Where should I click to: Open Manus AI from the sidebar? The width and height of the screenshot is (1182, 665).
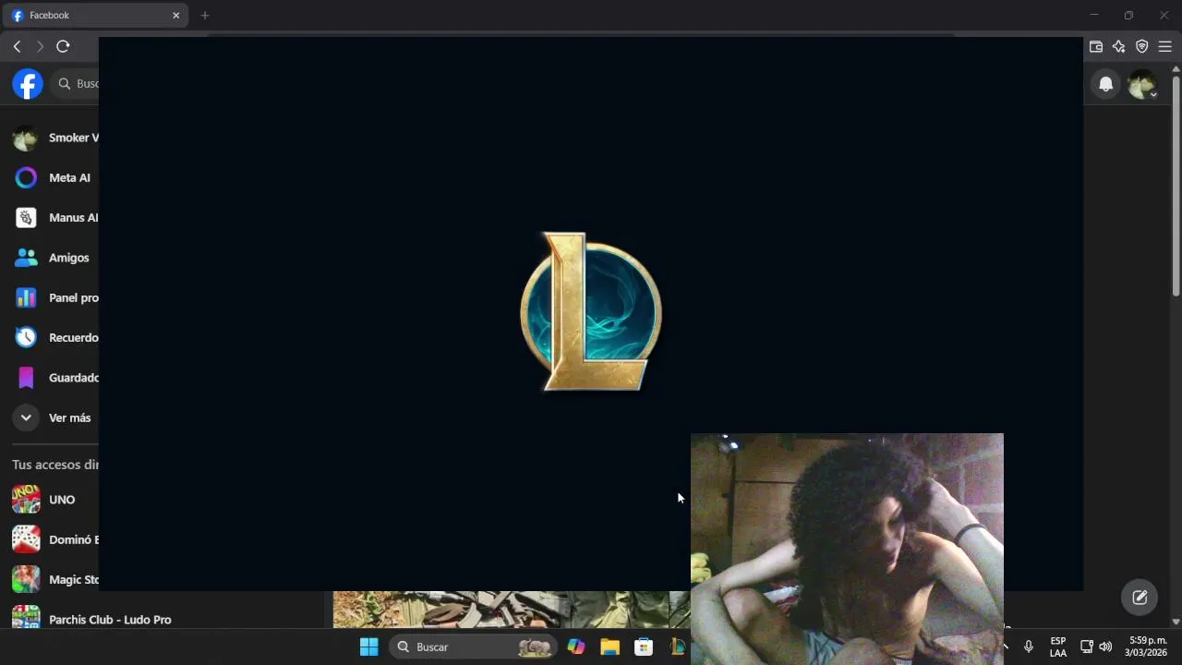pyautogui.click(x=55, y=218)
